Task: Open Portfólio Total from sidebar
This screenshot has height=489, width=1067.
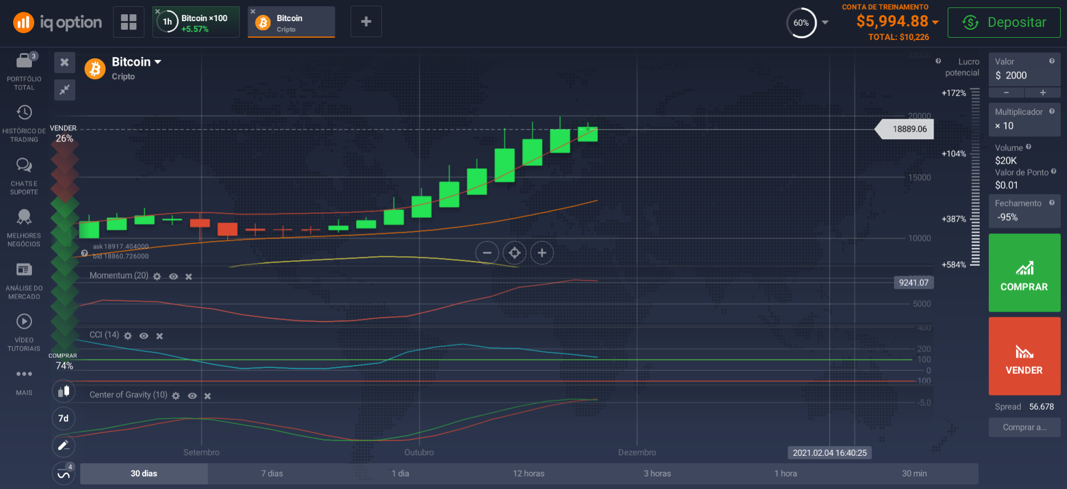Action: click(24, 71)
